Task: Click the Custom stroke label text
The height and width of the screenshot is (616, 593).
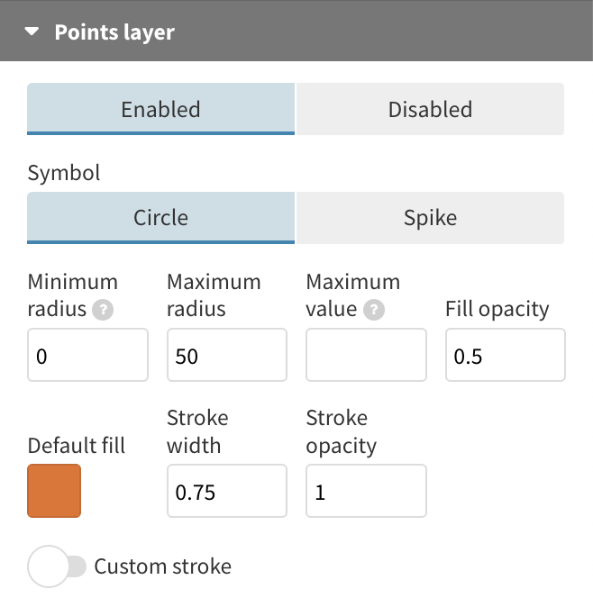Action: (x=163, y=566)
